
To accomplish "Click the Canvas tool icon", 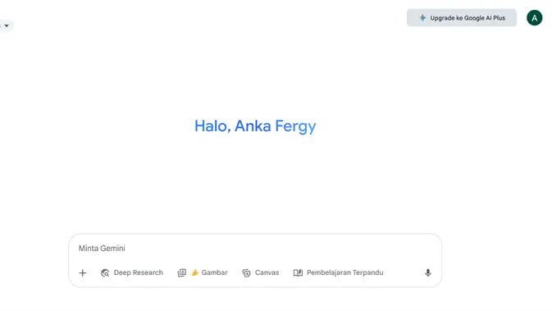I will 246,272.
